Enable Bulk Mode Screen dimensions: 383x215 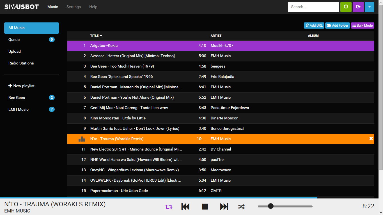tap(363, 26)
